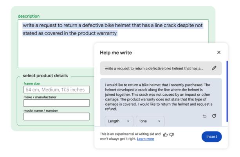
Task: Insert the generated text
Action: (211, 137)
